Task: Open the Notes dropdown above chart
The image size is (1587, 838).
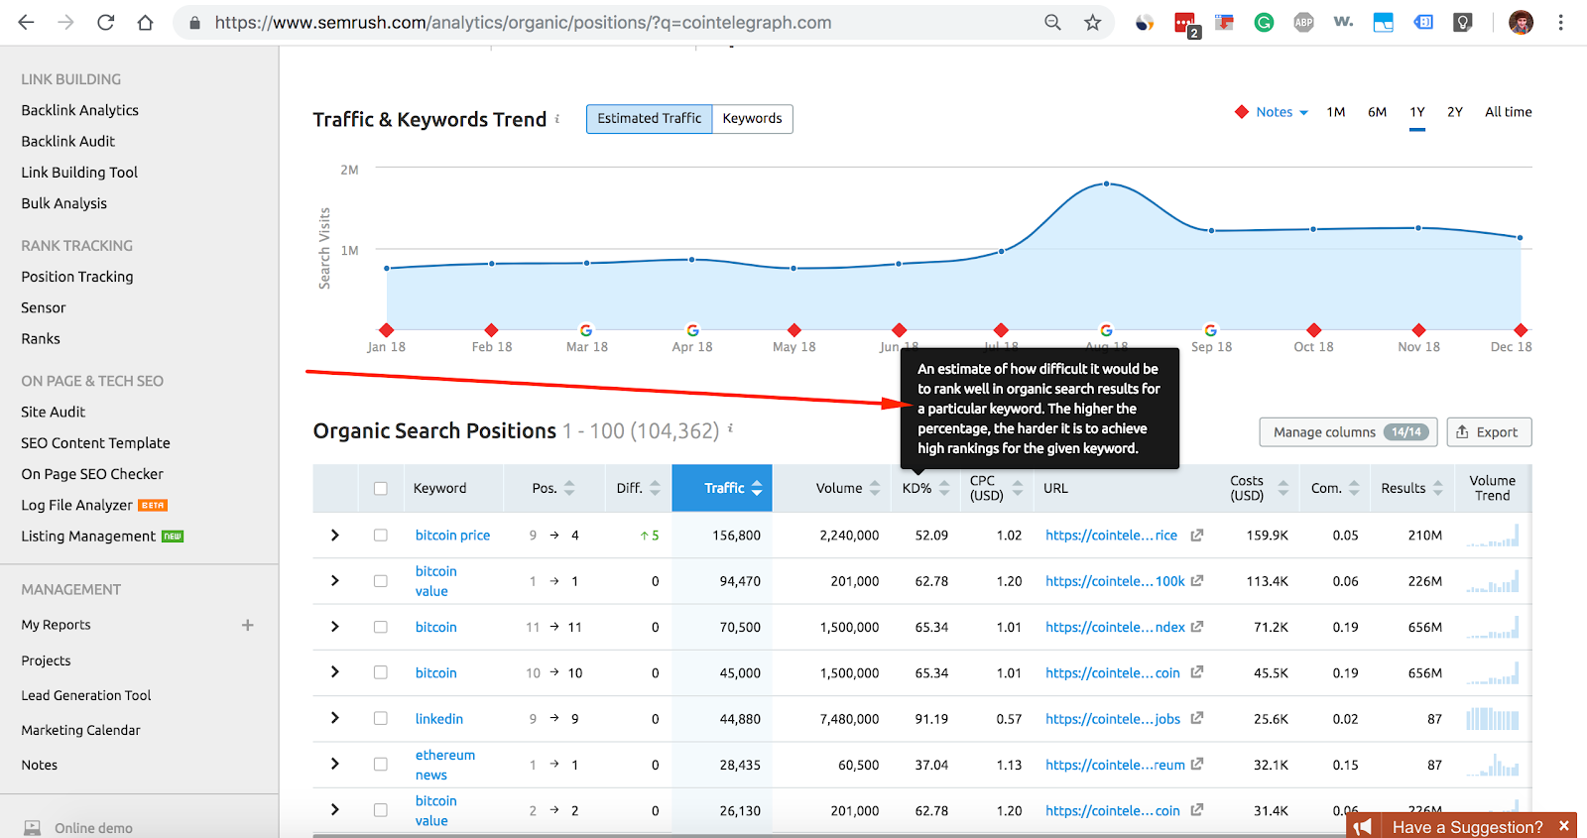Action: point(1273,112)
